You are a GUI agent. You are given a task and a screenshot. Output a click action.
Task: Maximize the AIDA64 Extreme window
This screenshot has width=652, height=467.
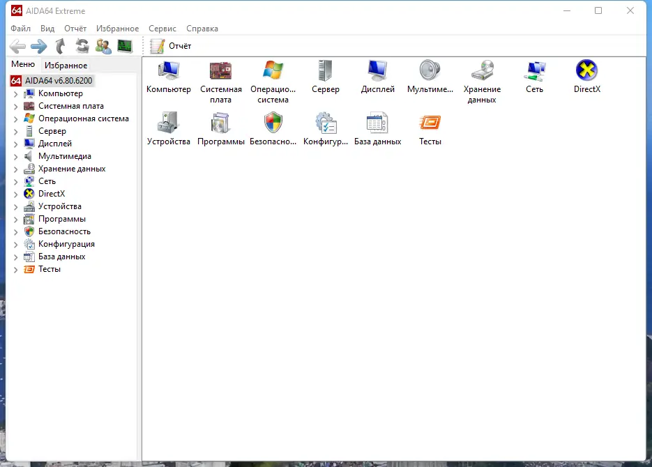click(598, 10)
